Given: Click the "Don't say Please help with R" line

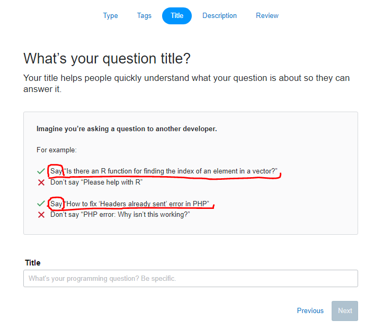Looking at the screenshot, I should click(96, 182).
